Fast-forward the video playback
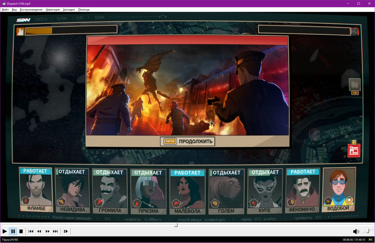 (x=48, y=231)
